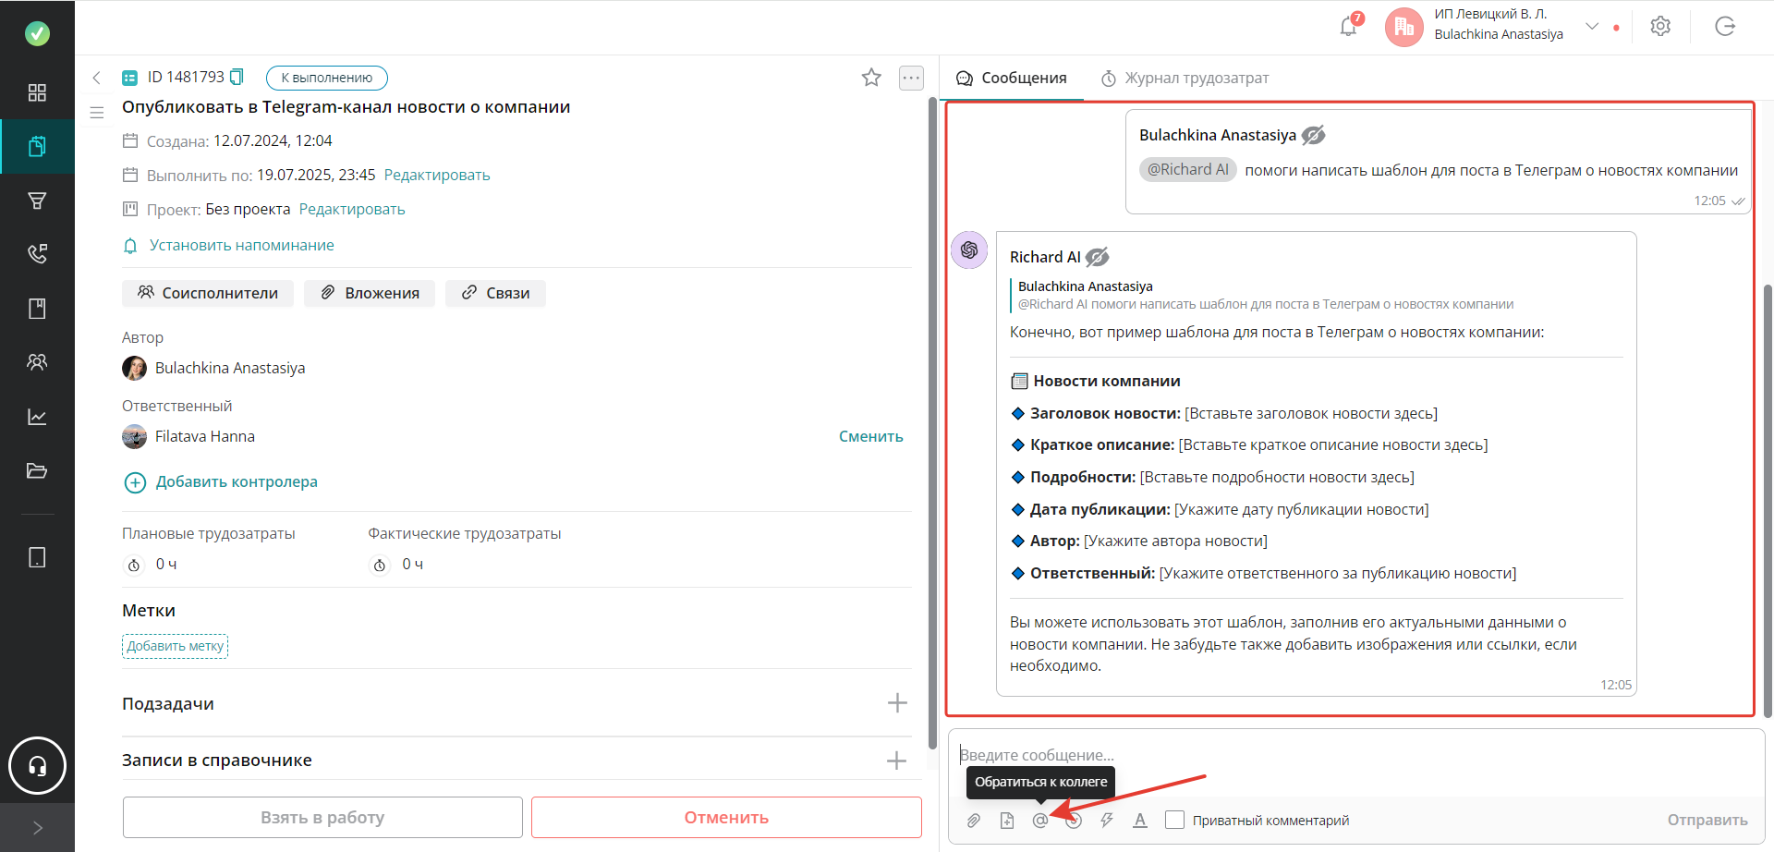Attach a file with paperclip icon
This screenshot has height=852, width=1774.
click(x=974, y=820)
